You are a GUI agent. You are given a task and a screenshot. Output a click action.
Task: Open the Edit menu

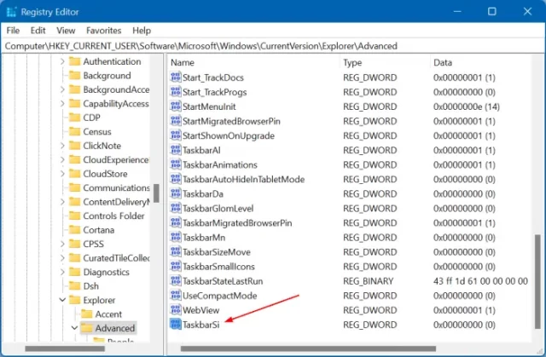tap(38, 31)
